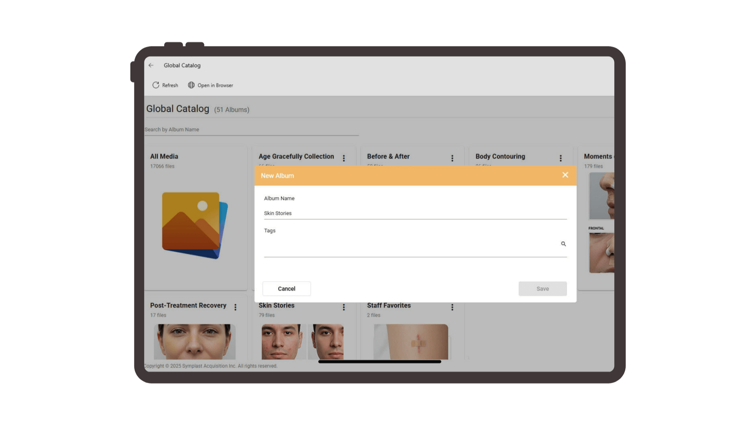Close the New Album dialog

[x=565, y=175]
